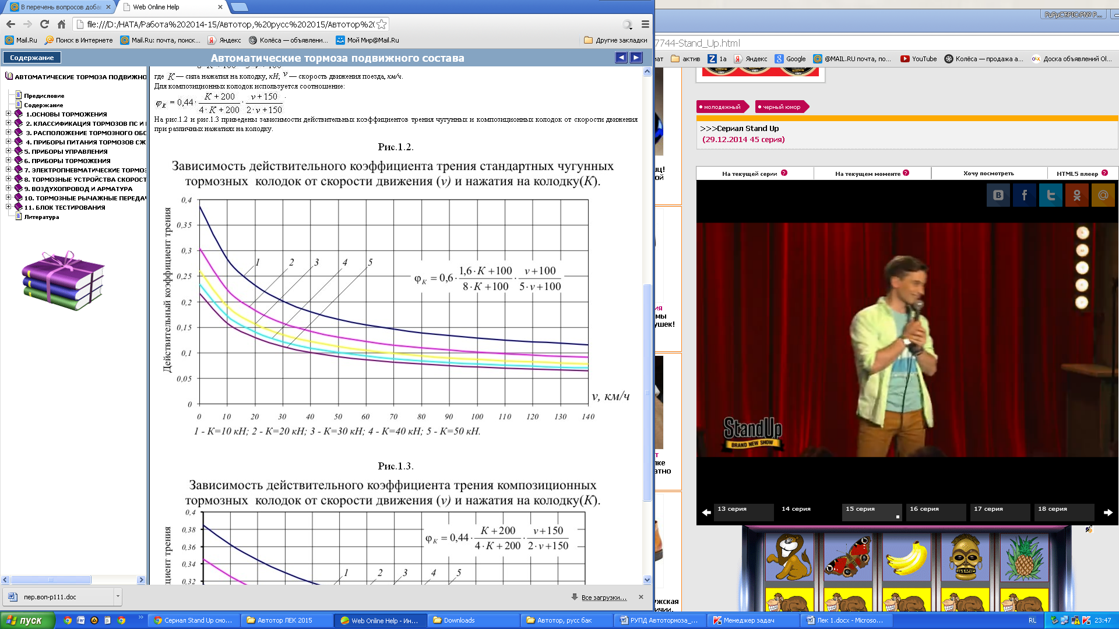Expand 3. РАСПОЛОЖЕНИЕ ТОРМОЗНОГО tree node
This screenshot has width=1119, height=629.
(x=8, y=133)
